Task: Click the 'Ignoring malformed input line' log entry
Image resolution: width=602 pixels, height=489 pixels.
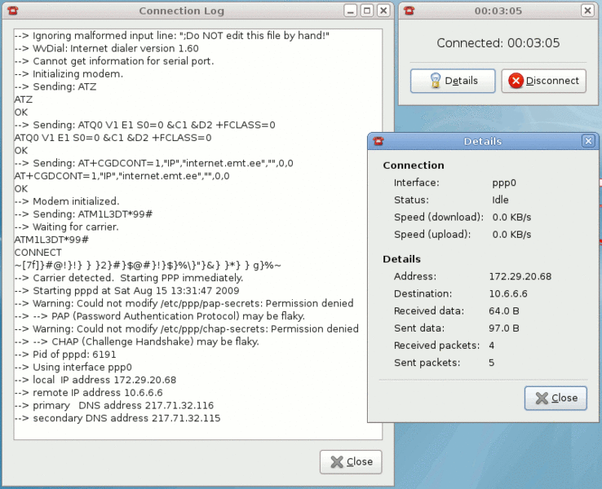Action: [x=171, y=36]
